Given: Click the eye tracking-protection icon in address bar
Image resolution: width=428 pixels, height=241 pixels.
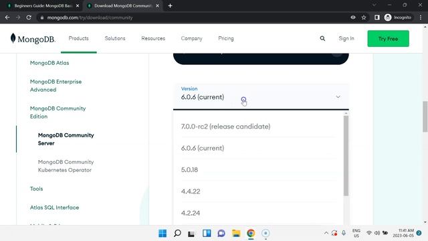Looking at the screenshot, I should 353,17.
